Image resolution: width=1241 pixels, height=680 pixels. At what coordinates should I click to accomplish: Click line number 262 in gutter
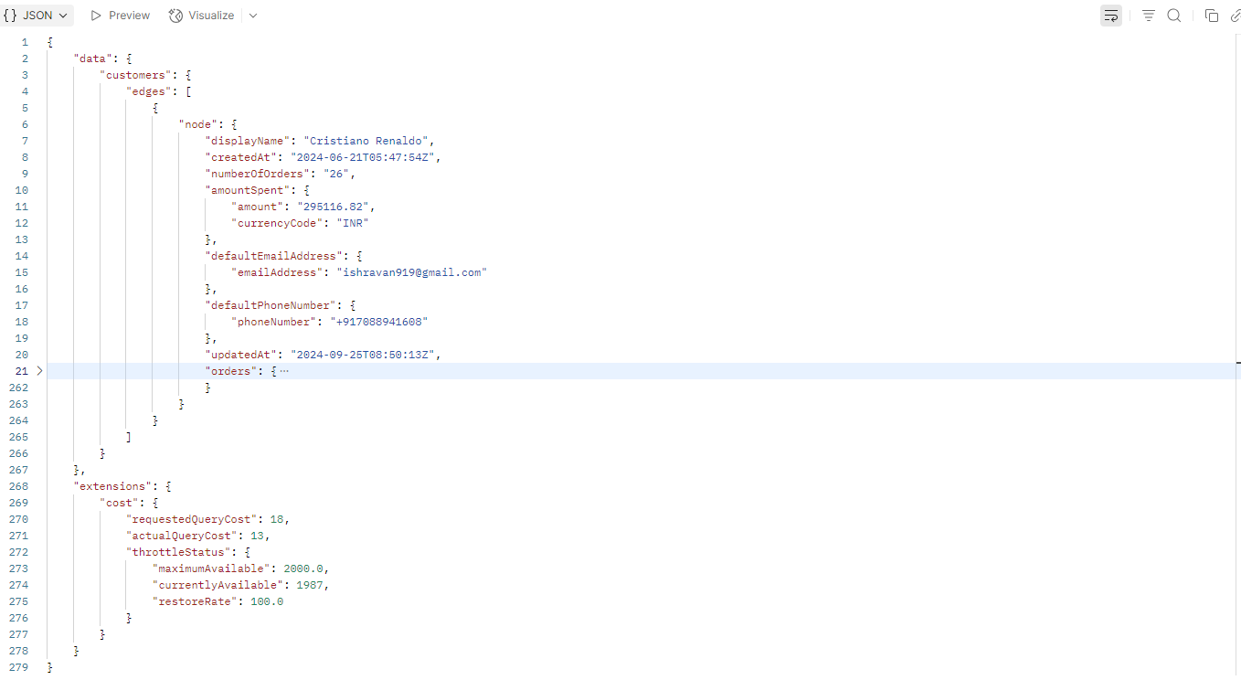pos(19,388)
